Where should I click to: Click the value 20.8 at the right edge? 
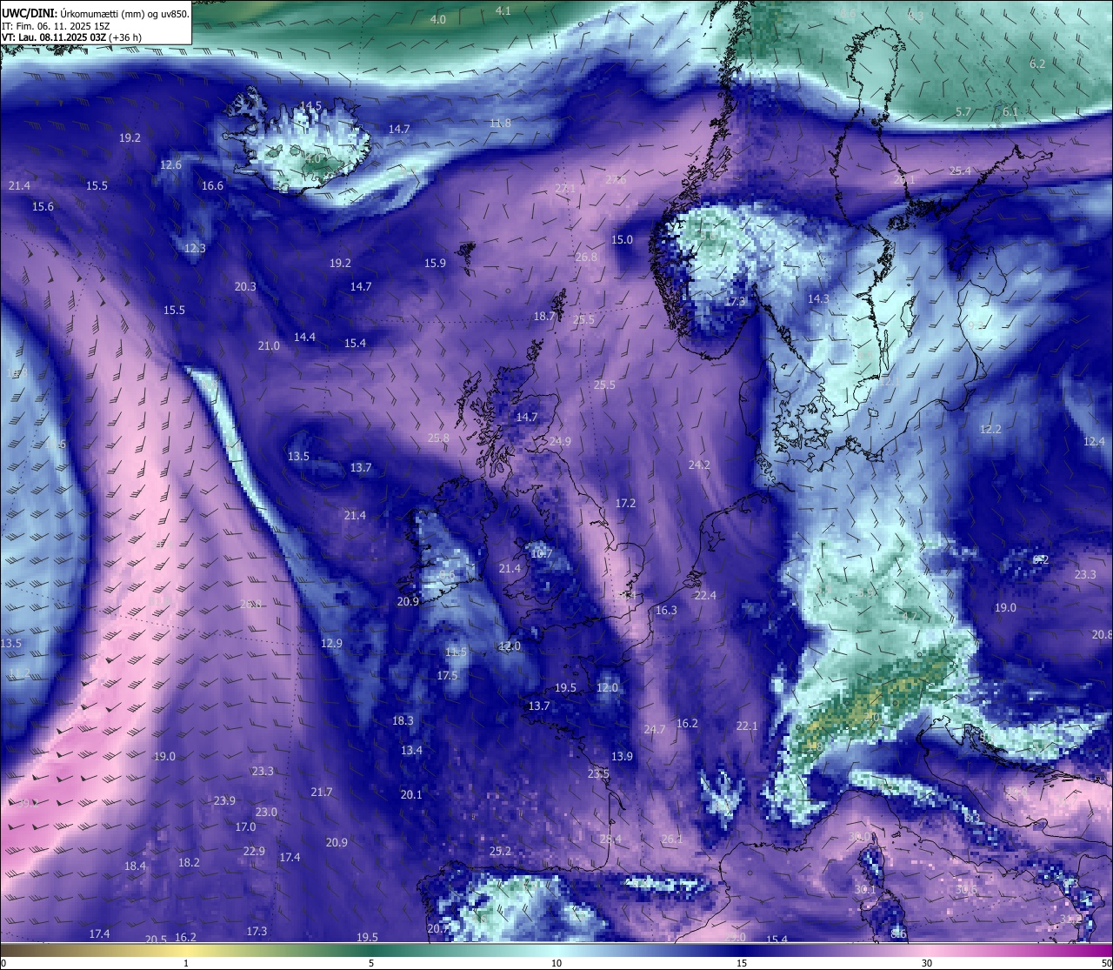pyautogui.click(x=1102, y=634)
